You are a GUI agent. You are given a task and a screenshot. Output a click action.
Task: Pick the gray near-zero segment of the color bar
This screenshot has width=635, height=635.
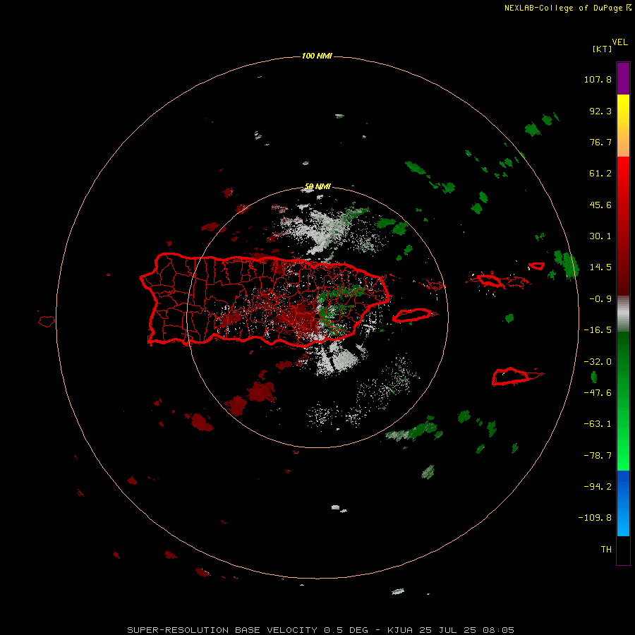tap(623, 314)
